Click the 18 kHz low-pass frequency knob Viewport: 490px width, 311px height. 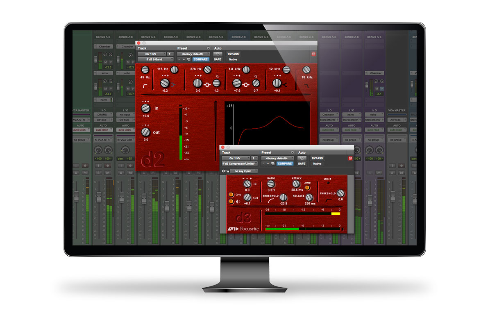point(306,69)
